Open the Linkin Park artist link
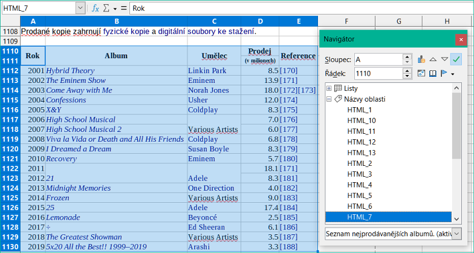 click(x=207, y=71)
